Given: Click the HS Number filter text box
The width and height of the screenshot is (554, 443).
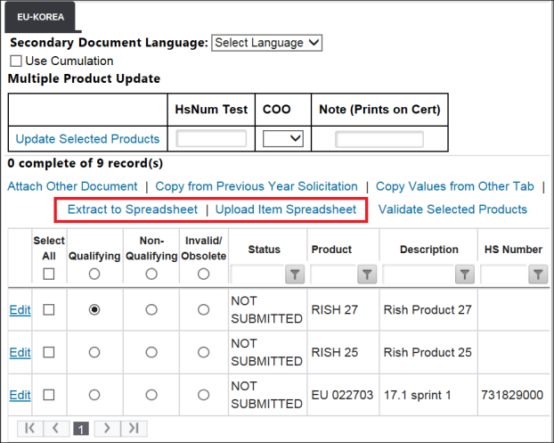Looking at the screenshot, I should pyautogui.click(x=504, y=275).
